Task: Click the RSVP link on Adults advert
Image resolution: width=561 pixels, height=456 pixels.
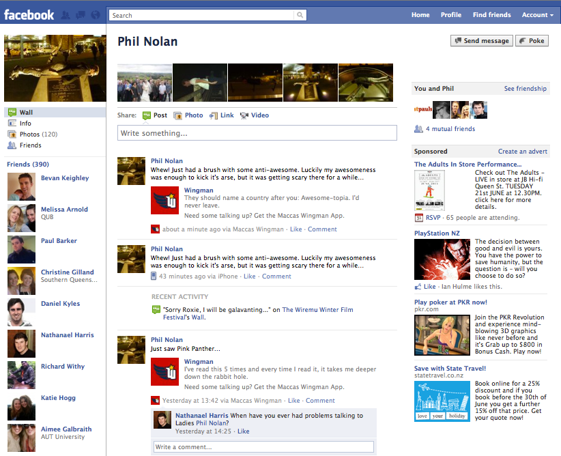Action: (433, 218)
